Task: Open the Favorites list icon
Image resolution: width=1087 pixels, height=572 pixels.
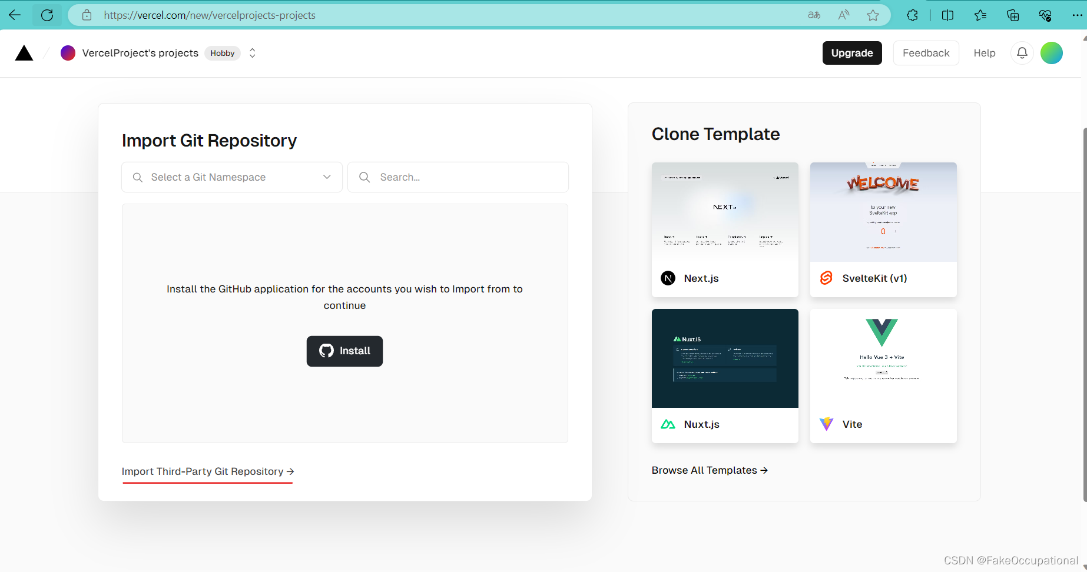Action: click(980, 15)
